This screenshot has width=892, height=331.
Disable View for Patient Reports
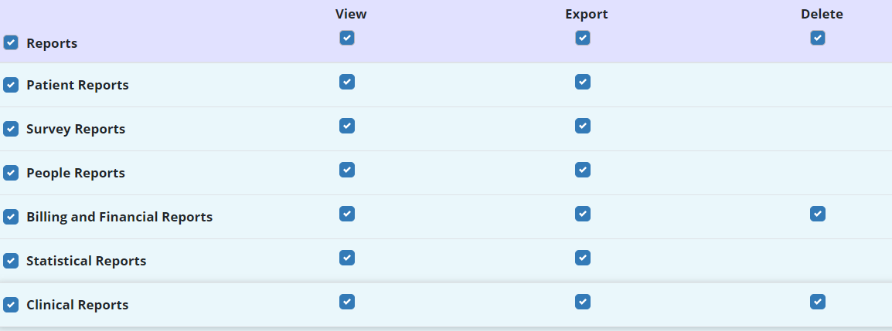point(347,82)
